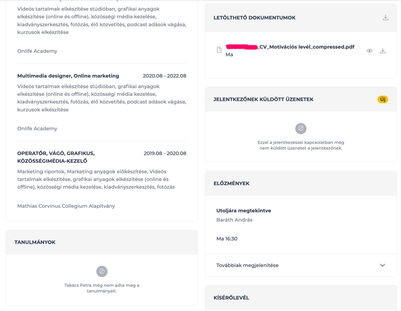Open Továbbiak megjelenítése to show more history
The image size is (401, 311).
[301, 265]
